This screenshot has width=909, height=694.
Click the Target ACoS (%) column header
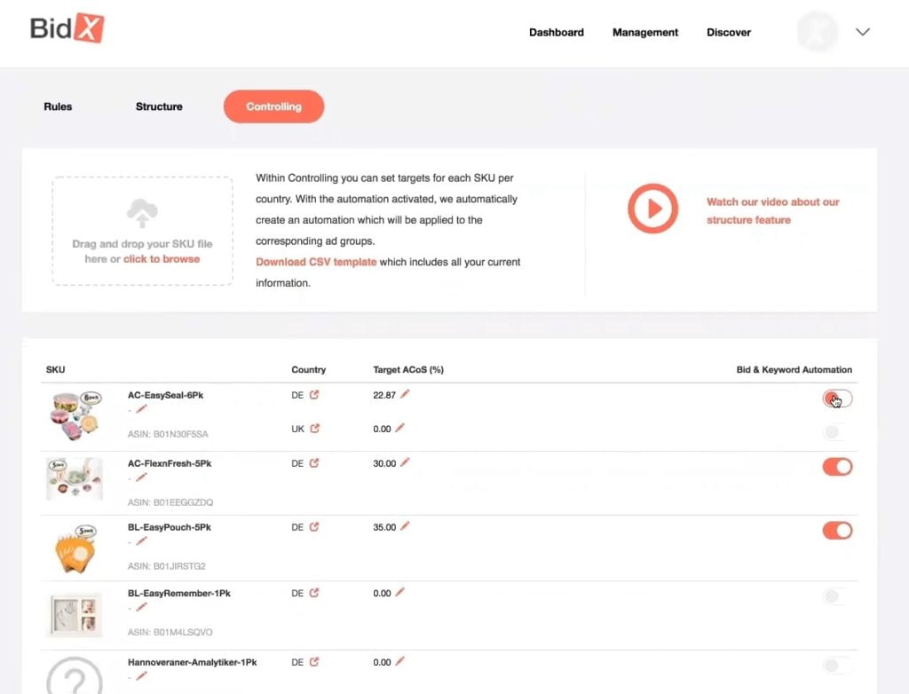(408, 370)
